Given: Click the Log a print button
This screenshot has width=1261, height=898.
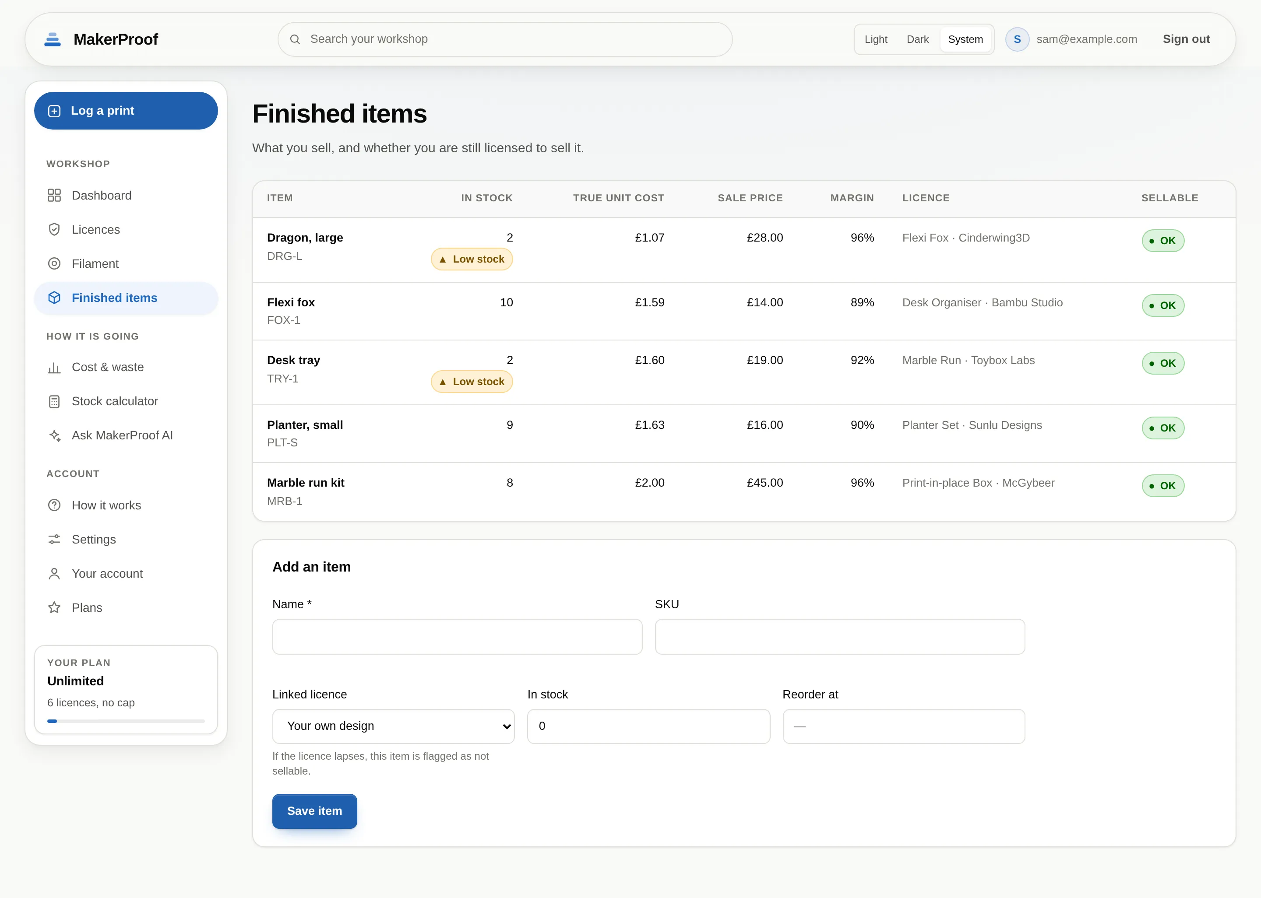Looking at the screenshot, I should tap(126, 111).
